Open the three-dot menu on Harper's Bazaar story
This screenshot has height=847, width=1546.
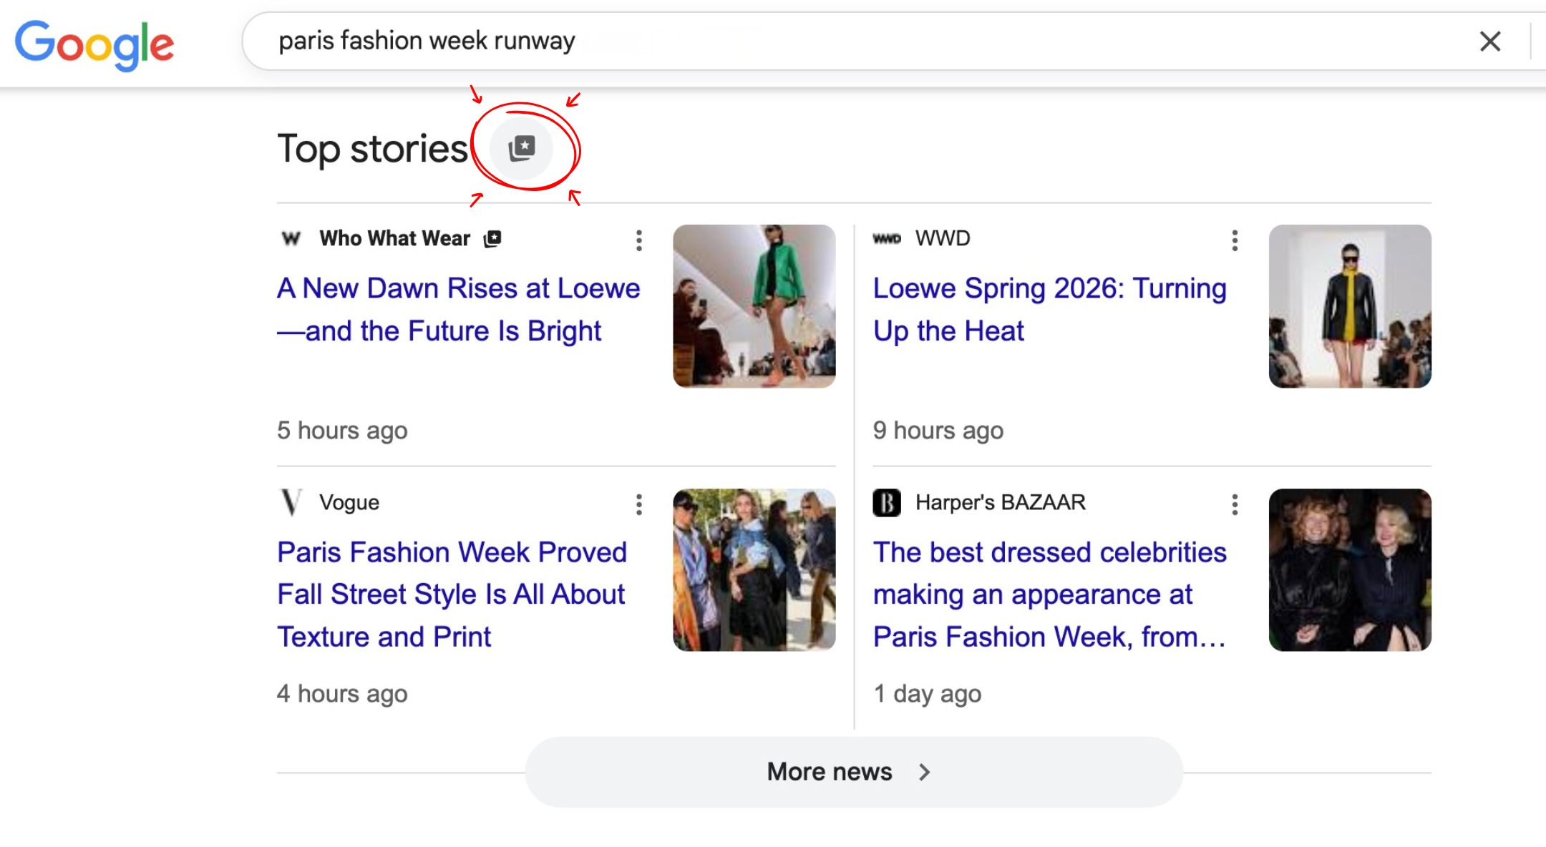click(x=1234, y=505)
